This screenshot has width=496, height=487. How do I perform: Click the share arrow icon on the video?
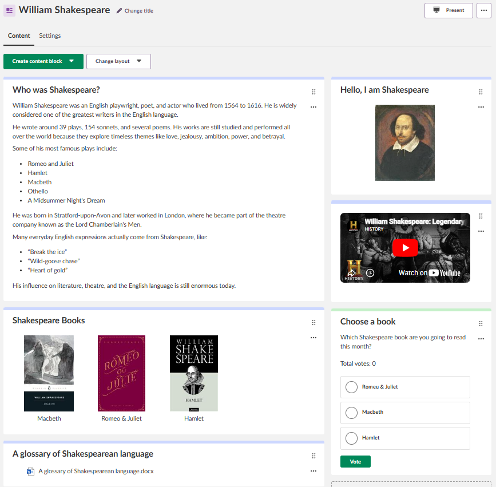coord(351,273)
